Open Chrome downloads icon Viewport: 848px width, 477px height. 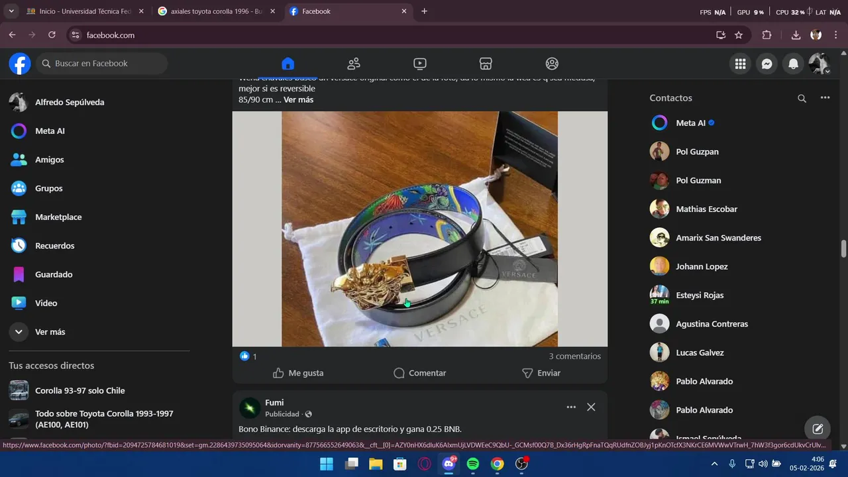(x=796, y=35)
